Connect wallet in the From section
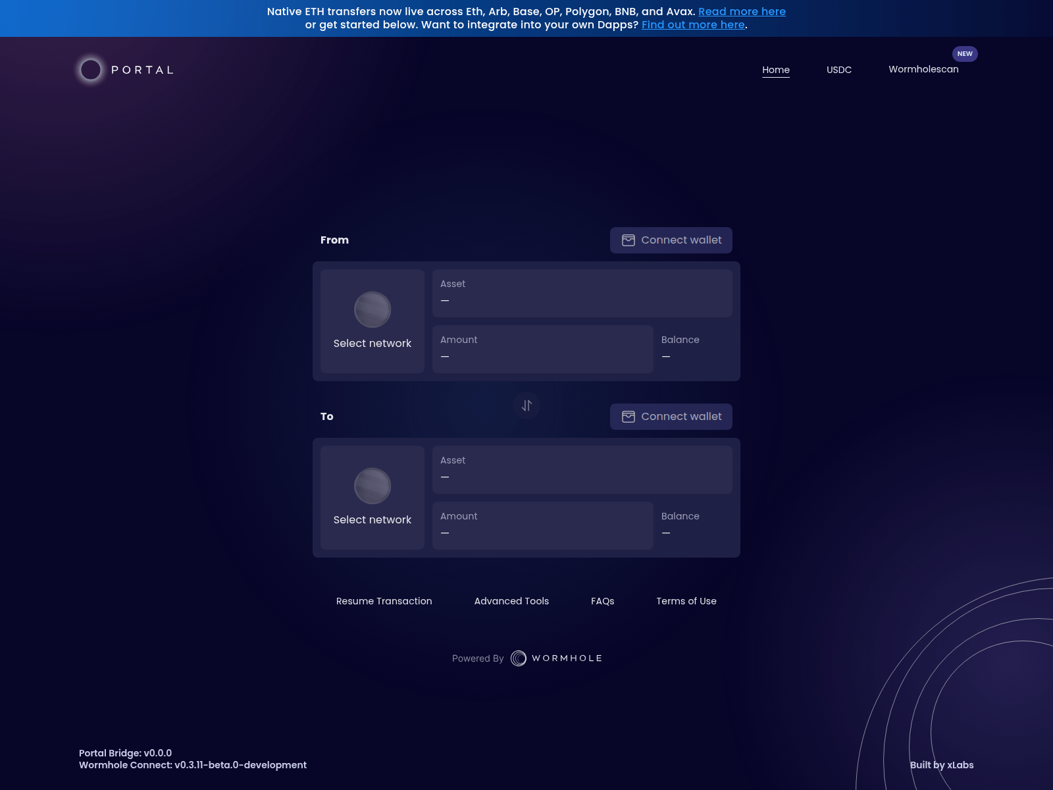The image size is (1053, 790). click(x=671, y=240)
